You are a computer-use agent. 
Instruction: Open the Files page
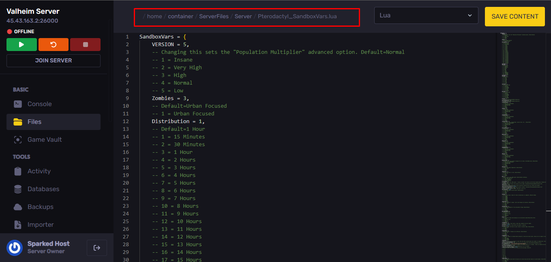pos(54,122)
